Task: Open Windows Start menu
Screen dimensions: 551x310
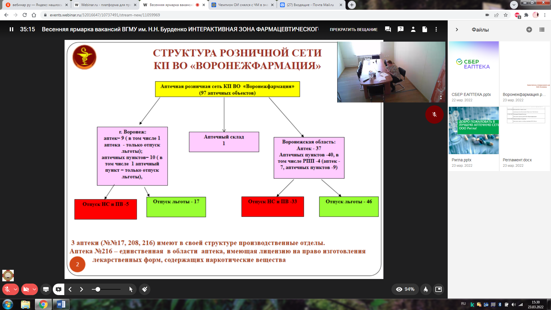Action: click(8, 304)
